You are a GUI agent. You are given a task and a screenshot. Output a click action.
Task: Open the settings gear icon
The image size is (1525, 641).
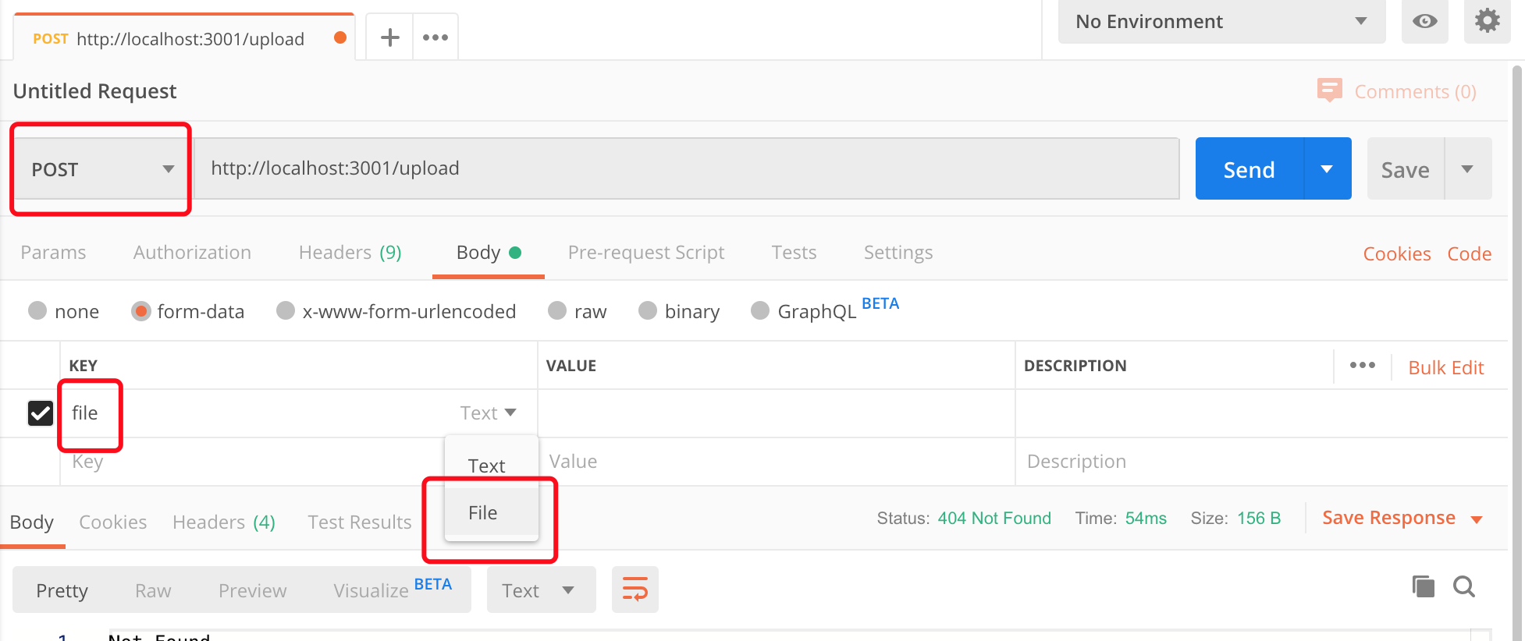click(x=1487, y=21)
